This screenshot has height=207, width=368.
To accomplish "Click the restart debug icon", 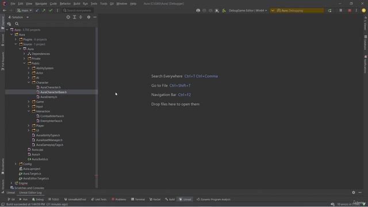I will [x=329, y=10].
